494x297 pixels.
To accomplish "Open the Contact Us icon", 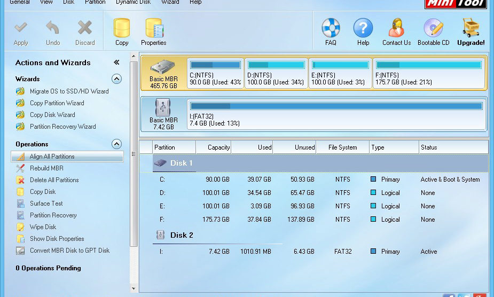I will pos(396,28).
